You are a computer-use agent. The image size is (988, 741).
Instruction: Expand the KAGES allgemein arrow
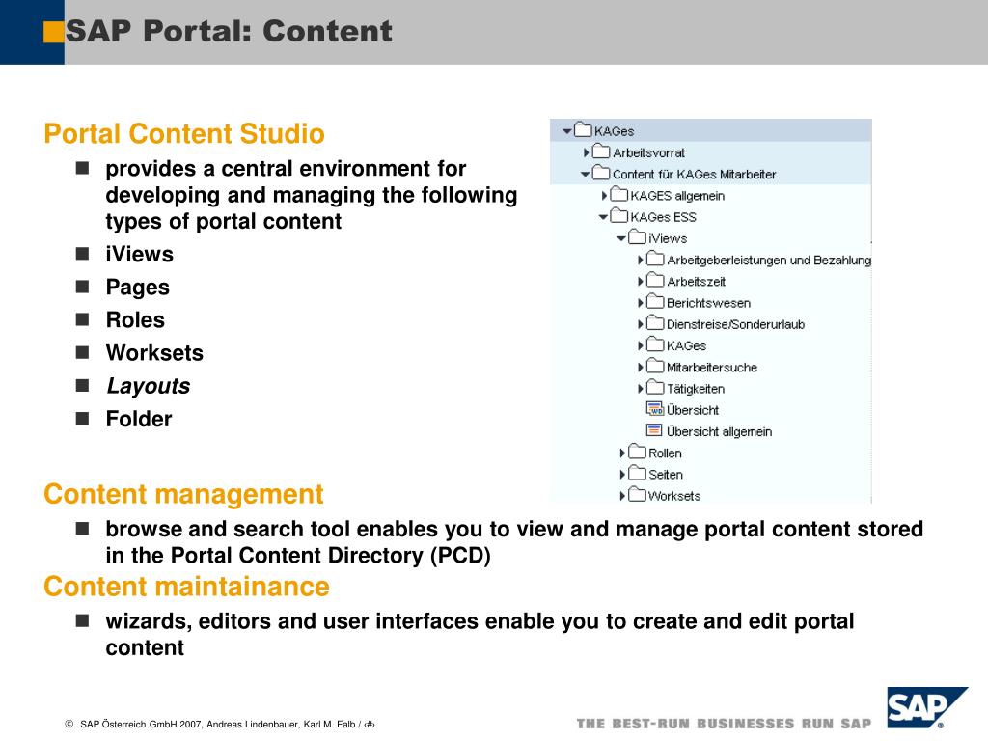pyautogui.click(x=604, y=195)
